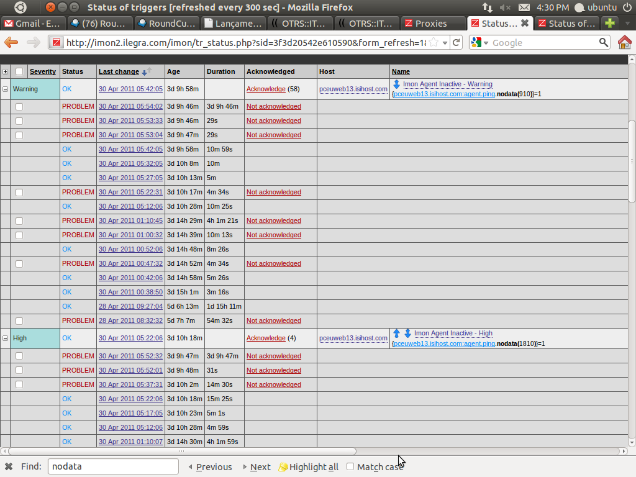Click the Firefox back arrow button
This screenshot has width=636, height=477.
point(11,43)
